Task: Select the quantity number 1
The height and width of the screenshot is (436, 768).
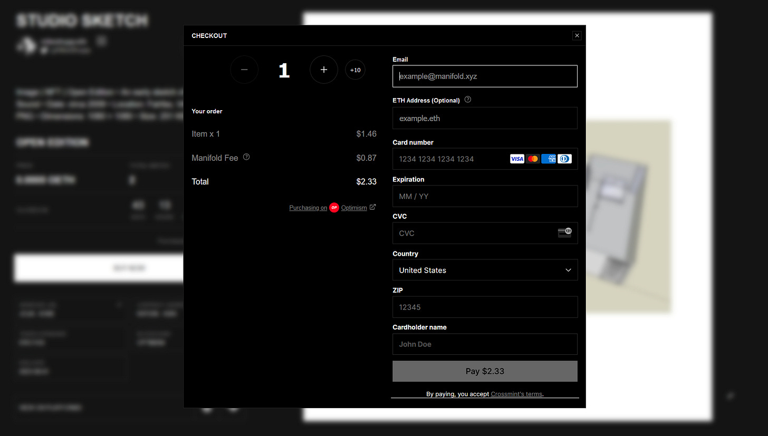Action: pyautogui.click(x=284, y=71)
